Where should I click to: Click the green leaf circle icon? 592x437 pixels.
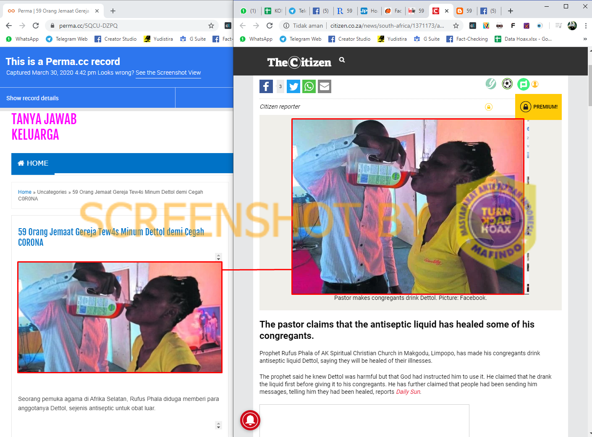point(491,84)
